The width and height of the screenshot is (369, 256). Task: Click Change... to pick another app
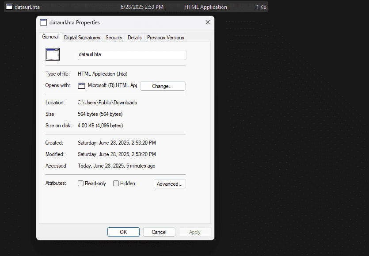click(x=163, y=86)
